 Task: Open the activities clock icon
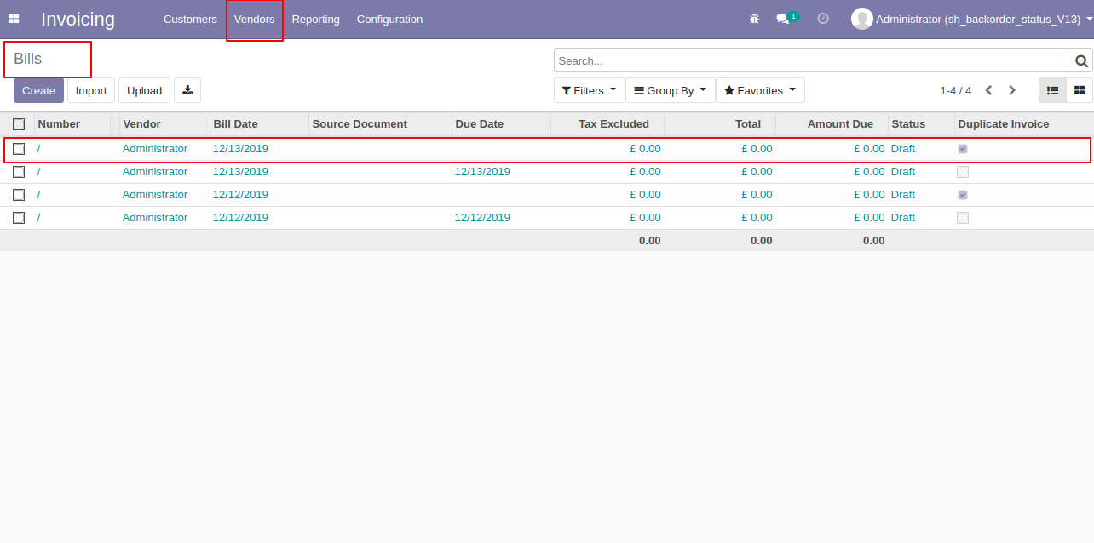click(x=823, y=19)
